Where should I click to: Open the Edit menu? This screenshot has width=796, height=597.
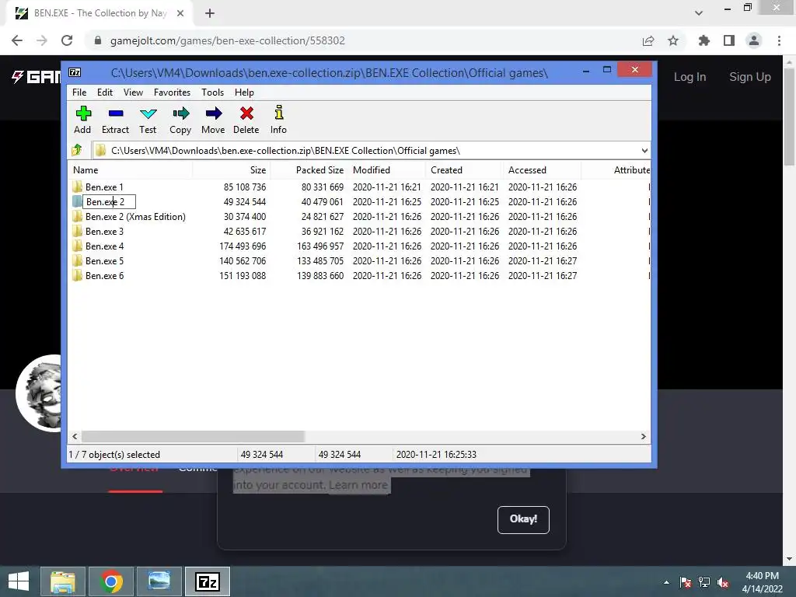pos(105,93)
